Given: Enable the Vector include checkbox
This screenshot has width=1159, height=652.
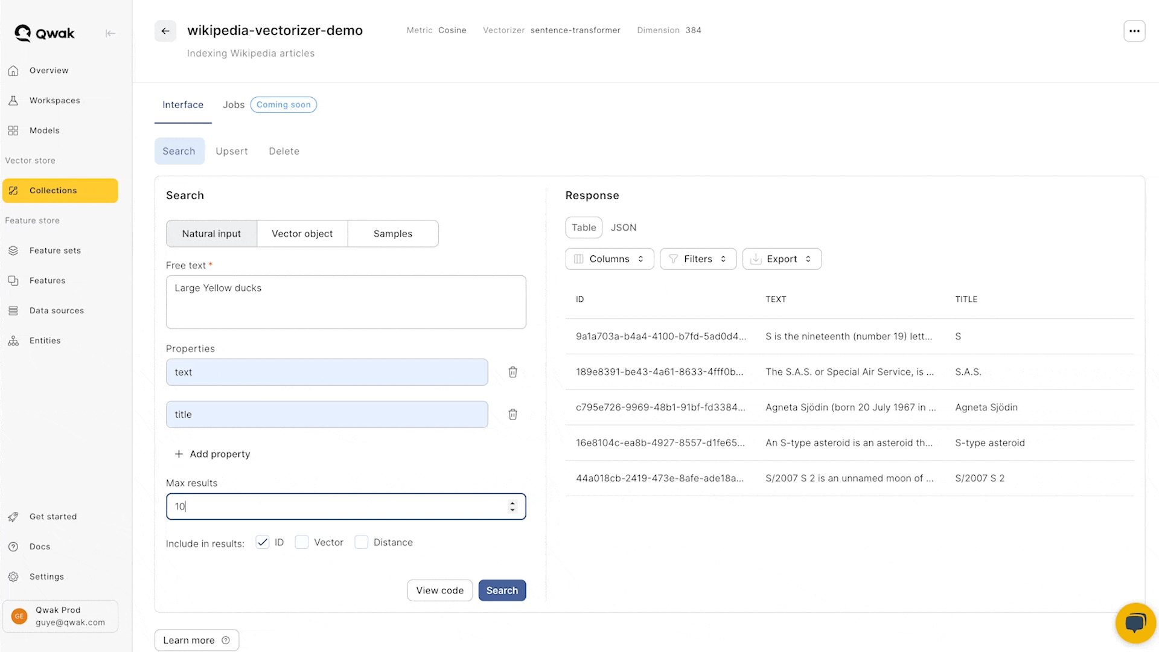Looking at the screenshot, I should pos(301,542).
